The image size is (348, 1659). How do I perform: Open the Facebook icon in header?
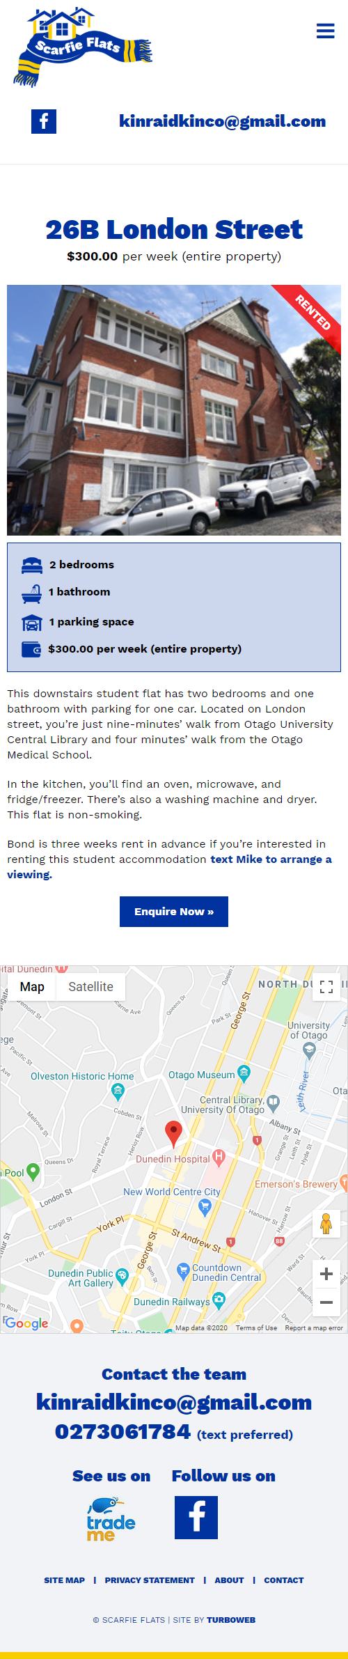(x=44, y=121)
